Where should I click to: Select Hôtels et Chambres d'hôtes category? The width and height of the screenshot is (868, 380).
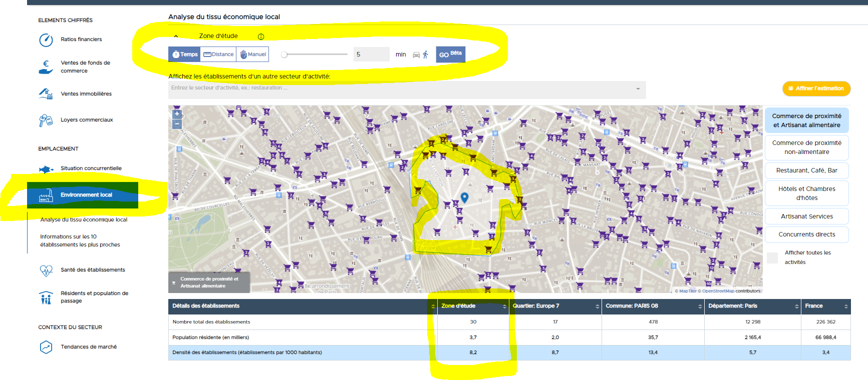pos(806,193)
